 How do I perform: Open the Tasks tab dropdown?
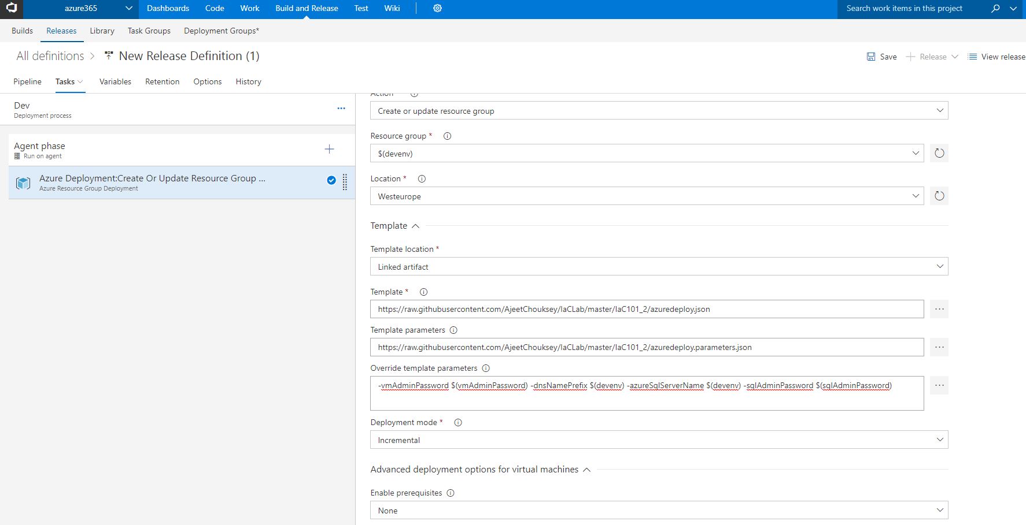point(69,81)
